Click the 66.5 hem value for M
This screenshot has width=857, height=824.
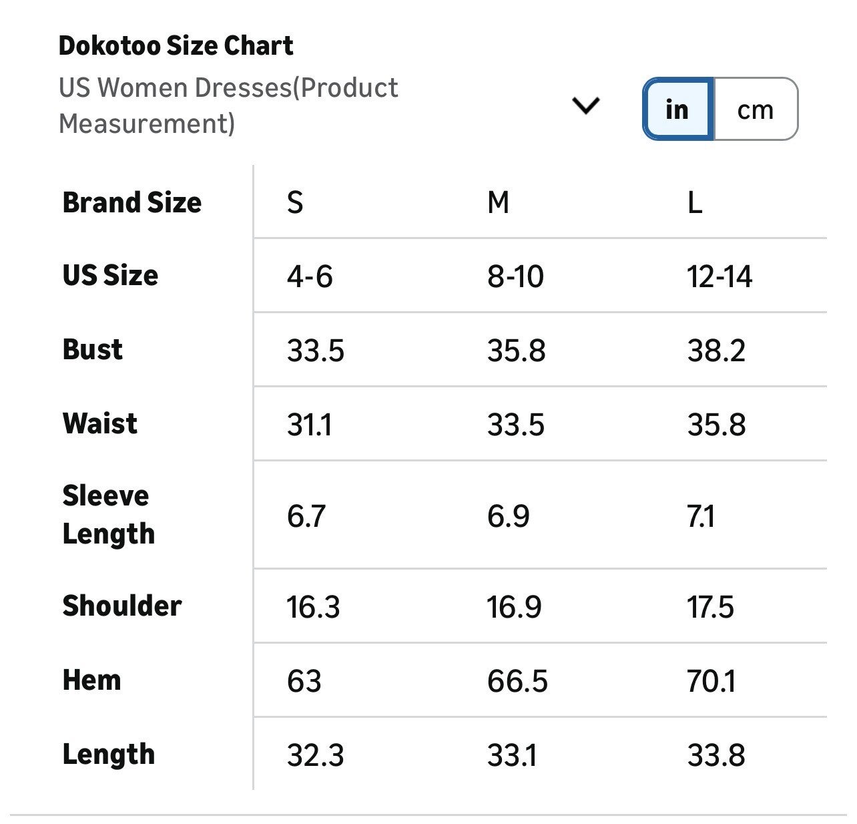517,681
